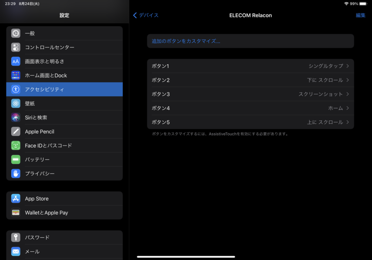Tap the AssistiveTouch footnote text
Image resolution: width=372 pixels, height=260 pixels.
[x=220, y=134]
